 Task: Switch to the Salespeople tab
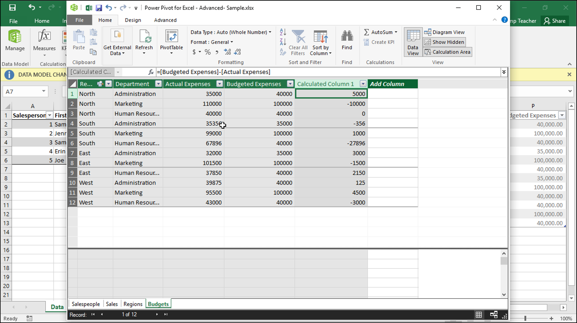coord(85,304)
